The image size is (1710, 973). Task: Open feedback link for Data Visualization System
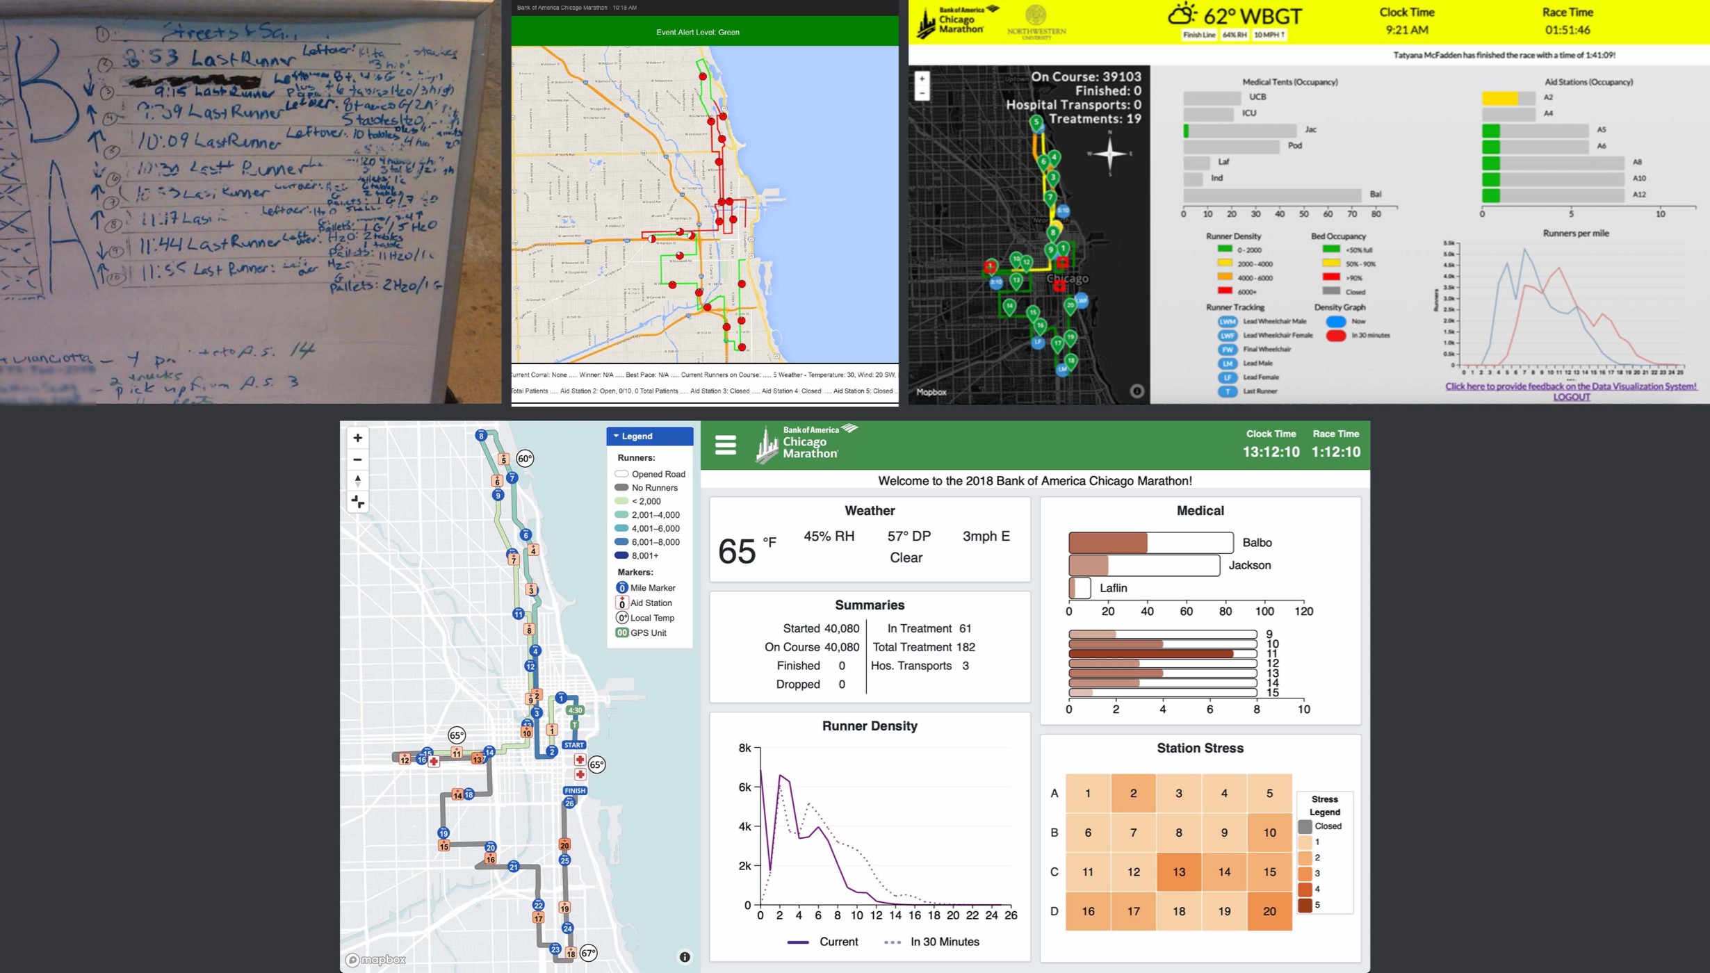tap(1571, 386)
